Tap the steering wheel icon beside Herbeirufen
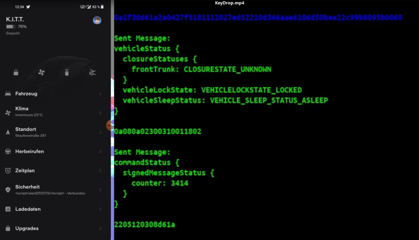The height and width of the screenshot is (240, 419). [8, 151]
